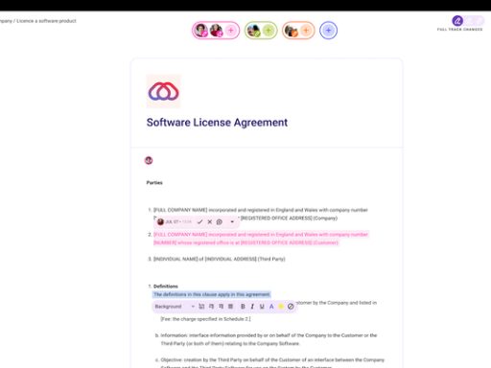Pick the yellow highlight color swatch
The height and width of the screenshot is (368, 491).
[x=281, y=307]
